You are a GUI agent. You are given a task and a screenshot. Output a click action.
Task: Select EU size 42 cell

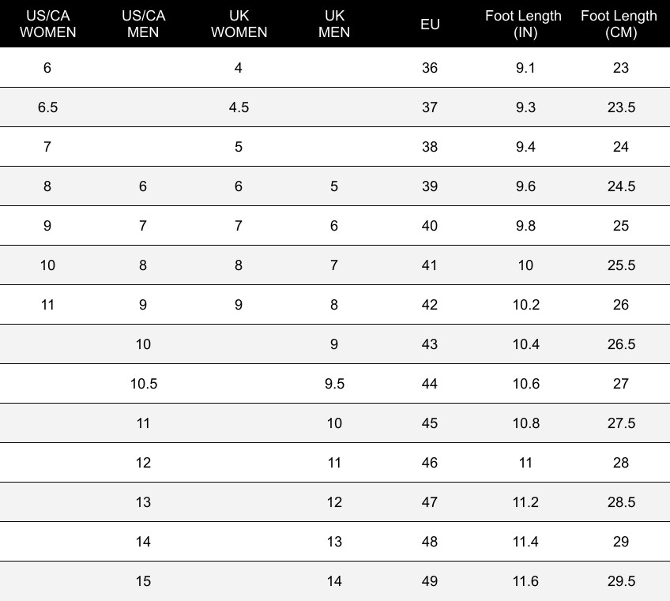click(430, 305)
